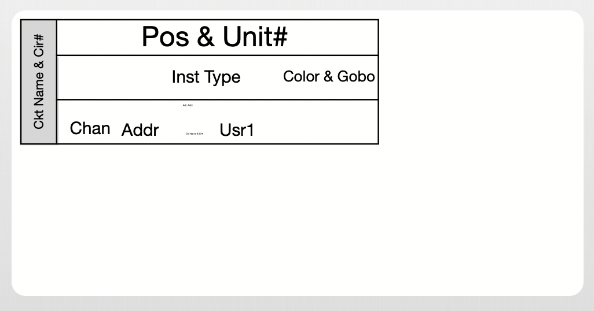Select the vertical Ckt Name & Cir# sidebar text
The height and width of the screenshot is (311, 594).
point(39,82)
